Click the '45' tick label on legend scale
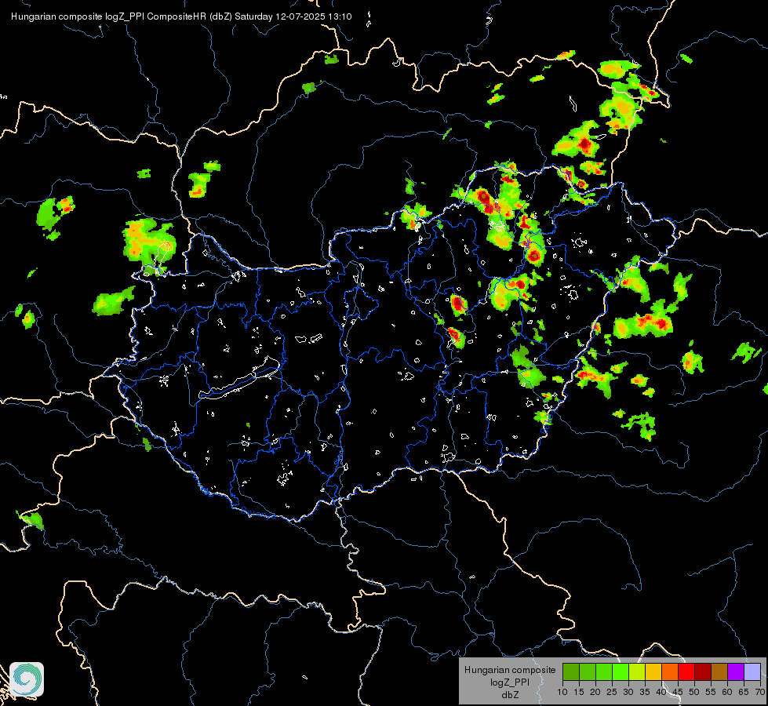This screenshot has width=768, height=706. pyautogui.click(x=678, y=692)
